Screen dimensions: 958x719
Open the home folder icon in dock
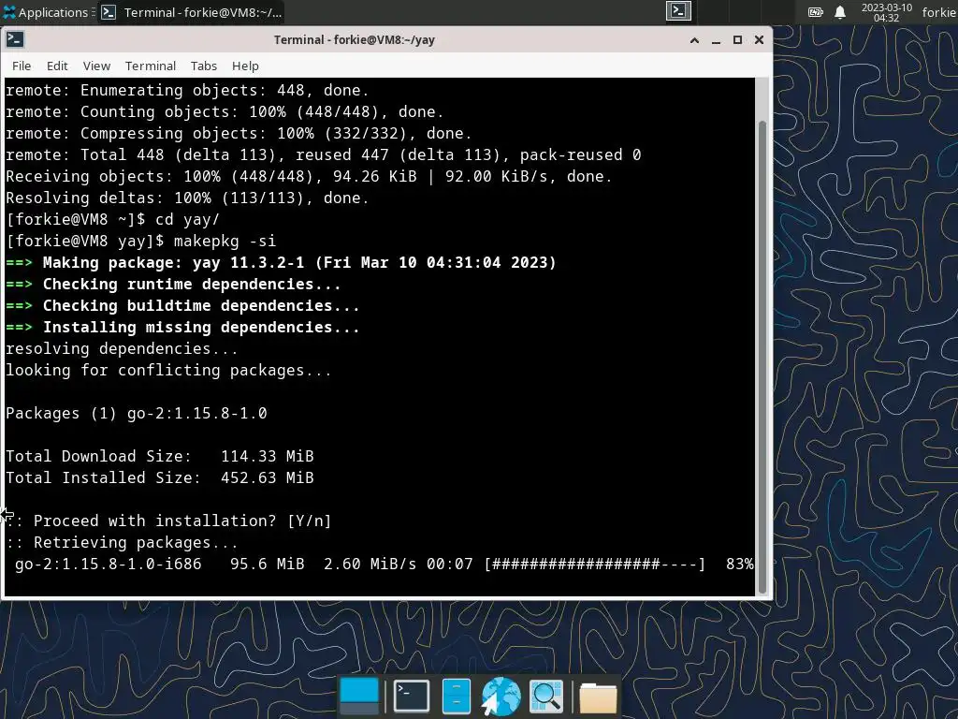point(598,697)
